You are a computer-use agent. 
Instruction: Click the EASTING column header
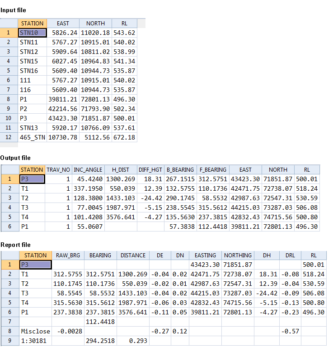click(205, 256)
